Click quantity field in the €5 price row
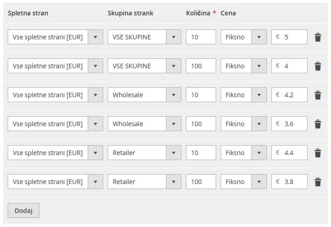This screenshot has width=331, height=227. tap(201, 37)
